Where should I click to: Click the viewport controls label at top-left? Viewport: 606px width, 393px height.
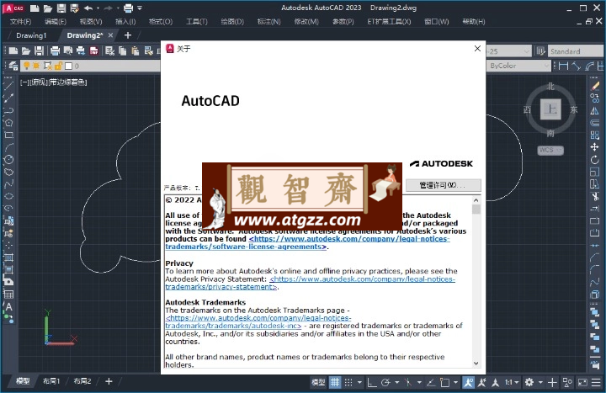[x=53, y=82]
